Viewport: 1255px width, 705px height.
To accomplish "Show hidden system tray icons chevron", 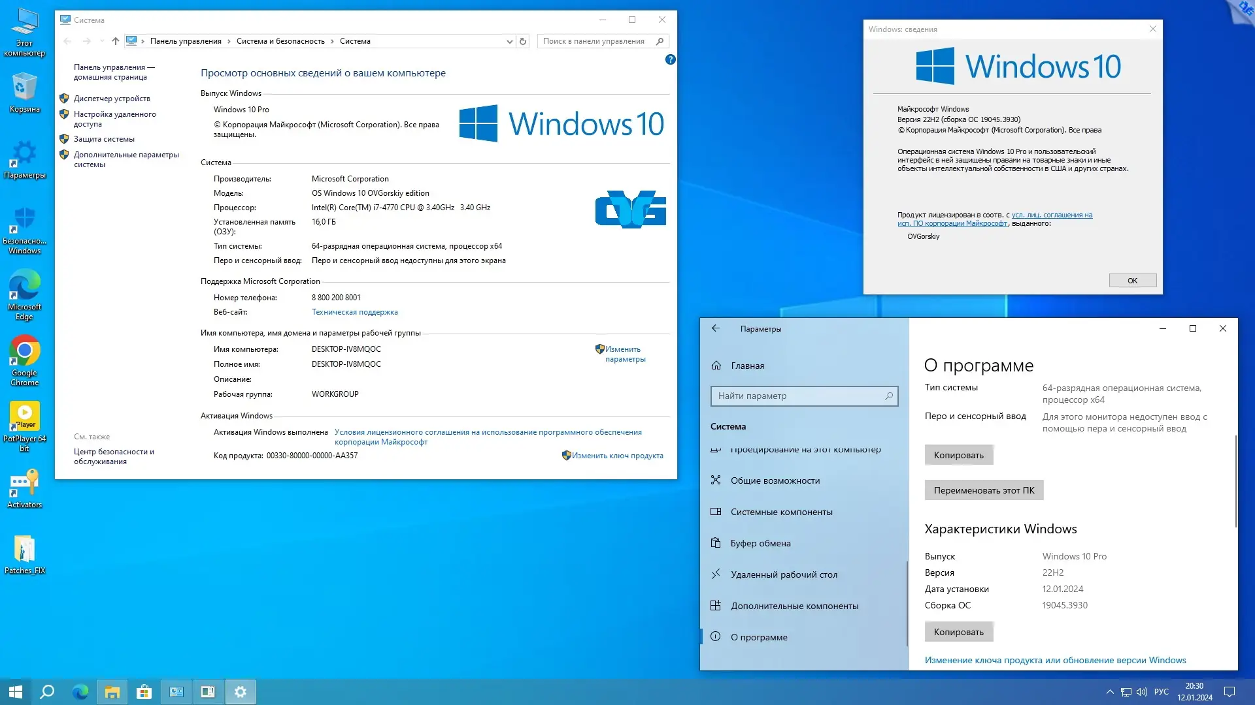I will pyautogui.click(x=1110, y=692).
